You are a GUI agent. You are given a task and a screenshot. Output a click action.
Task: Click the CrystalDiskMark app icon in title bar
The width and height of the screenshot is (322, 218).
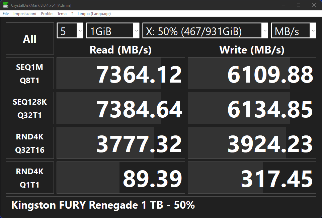(x=6, y=5)
